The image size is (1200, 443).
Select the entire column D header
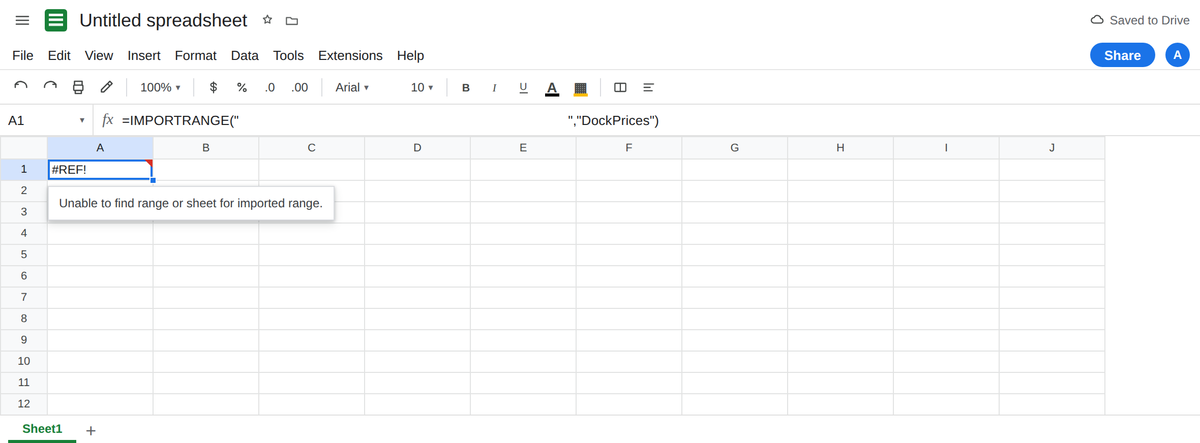417,148
